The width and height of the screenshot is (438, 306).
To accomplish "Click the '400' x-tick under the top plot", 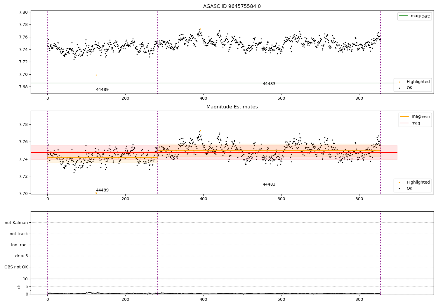I will (x=203, y=99).
